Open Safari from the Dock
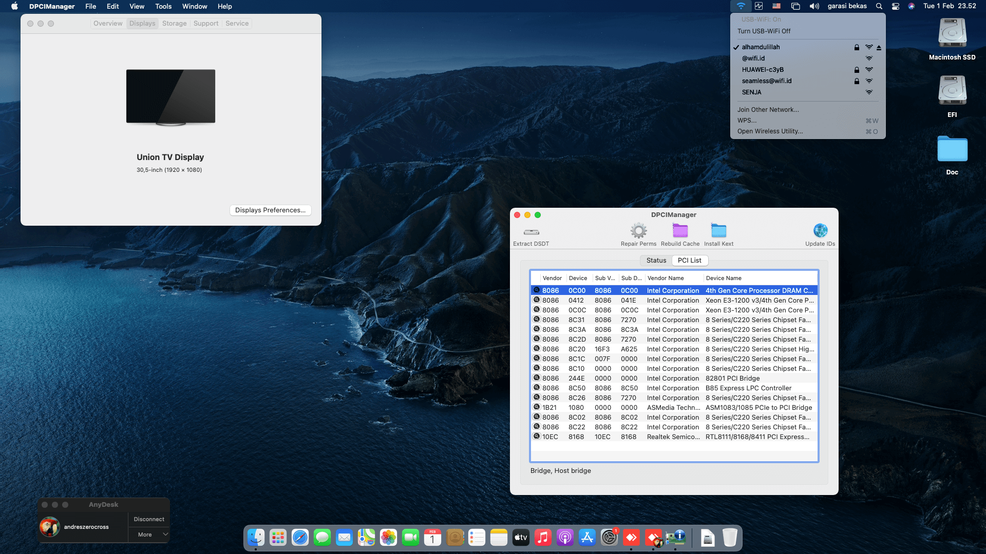The width and height of the screenshot is (986, 554). [x=300, y=538]
